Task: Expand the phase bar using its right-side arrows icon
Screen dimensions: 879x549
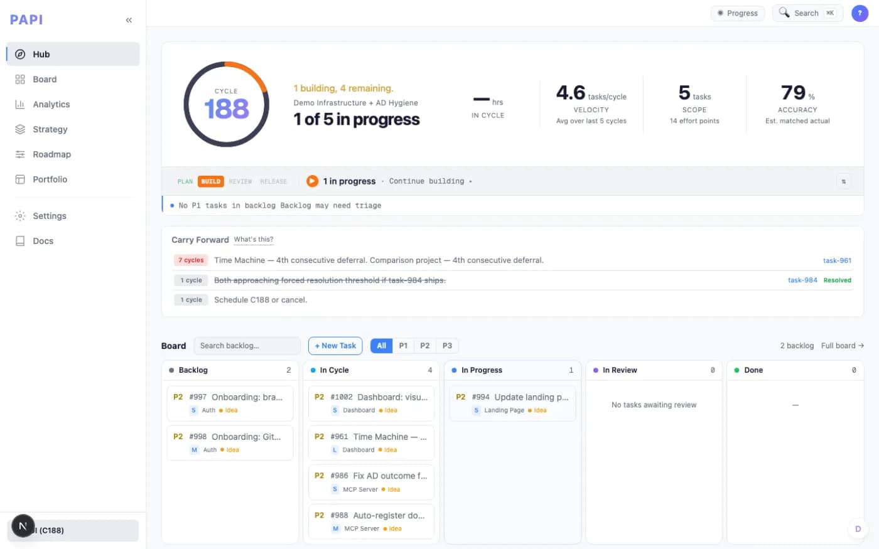Action: coord(843,181)
